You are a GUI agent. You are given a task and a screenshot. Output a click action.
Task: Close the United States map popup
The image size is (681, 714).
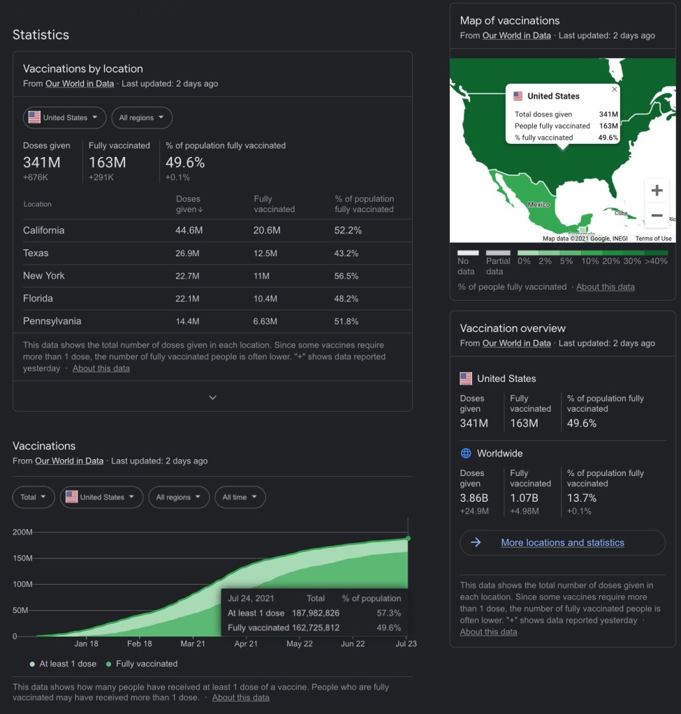(615, 89)
